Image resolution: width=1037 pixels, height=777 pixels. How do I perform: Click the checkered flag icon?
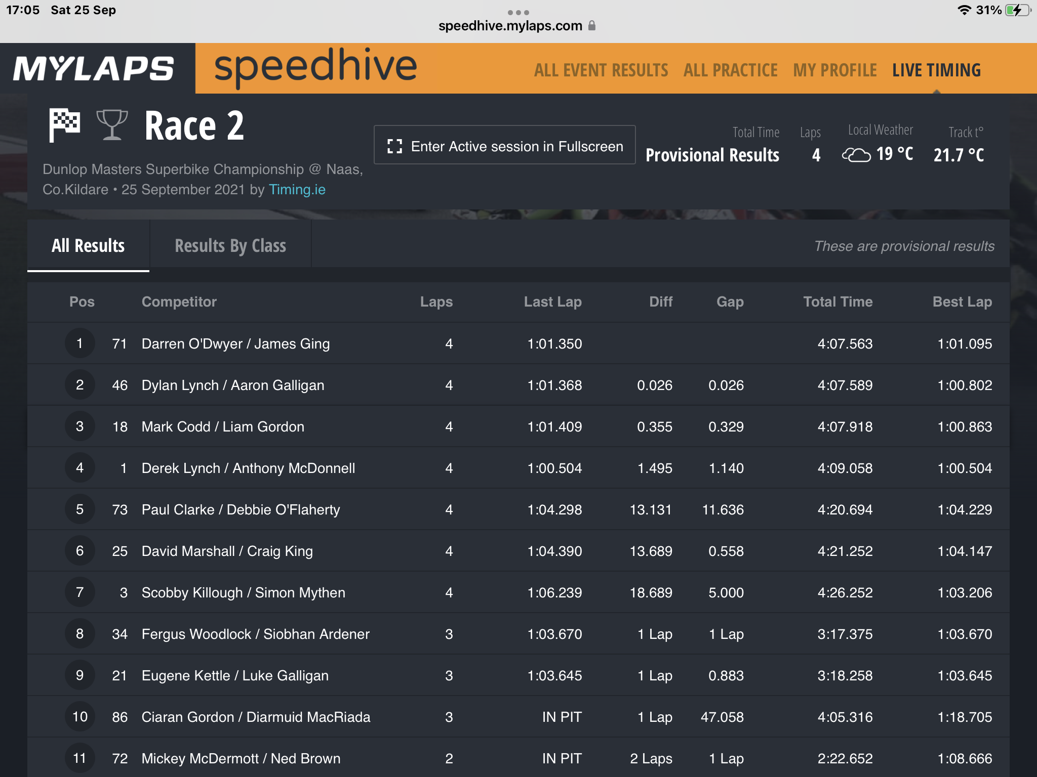(64, 125)
